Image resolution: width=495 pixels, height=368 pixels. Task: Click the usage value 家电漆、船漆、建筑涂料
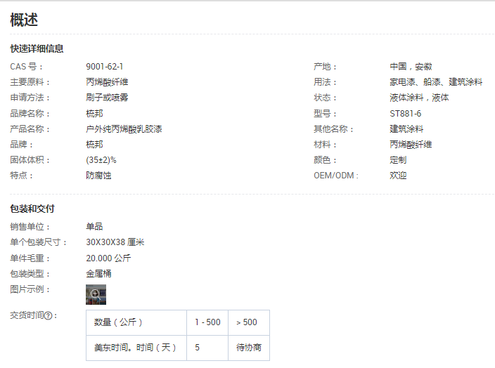[x=436, y=82]
